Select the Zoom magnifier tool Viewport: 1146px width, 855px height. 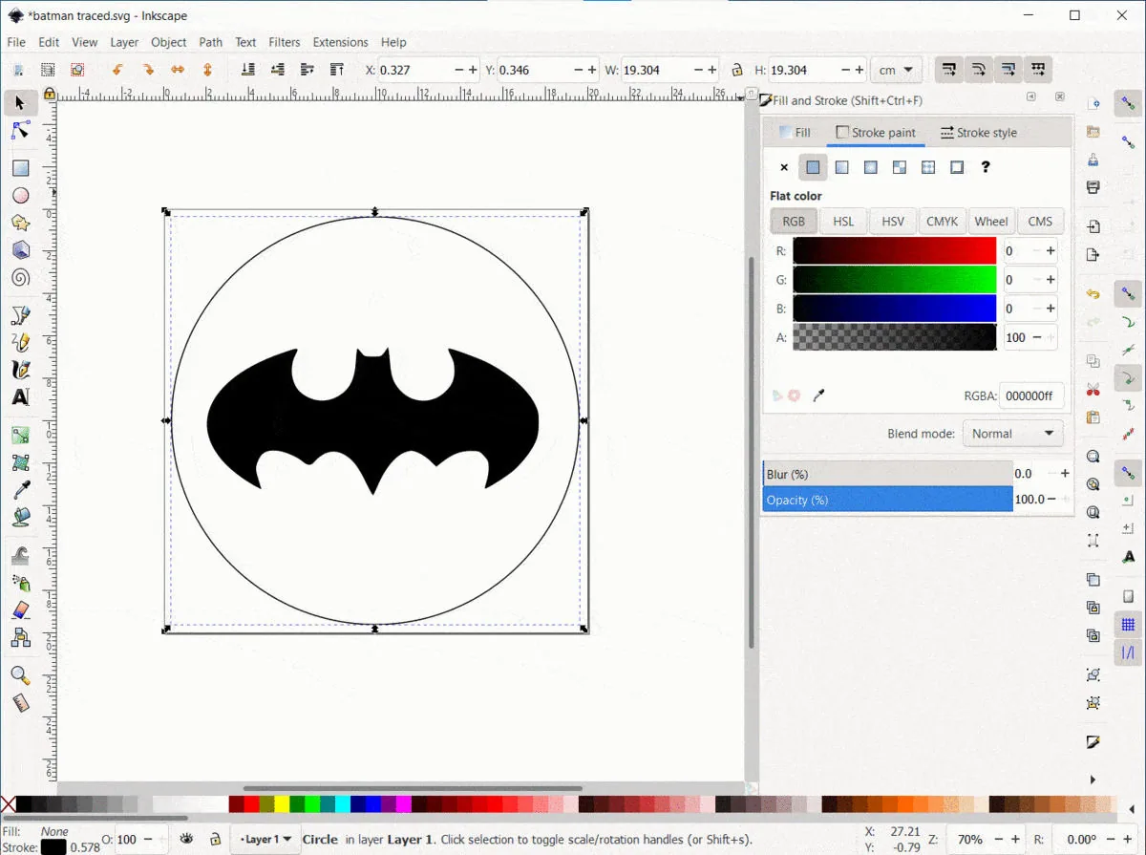pos(20,675)
